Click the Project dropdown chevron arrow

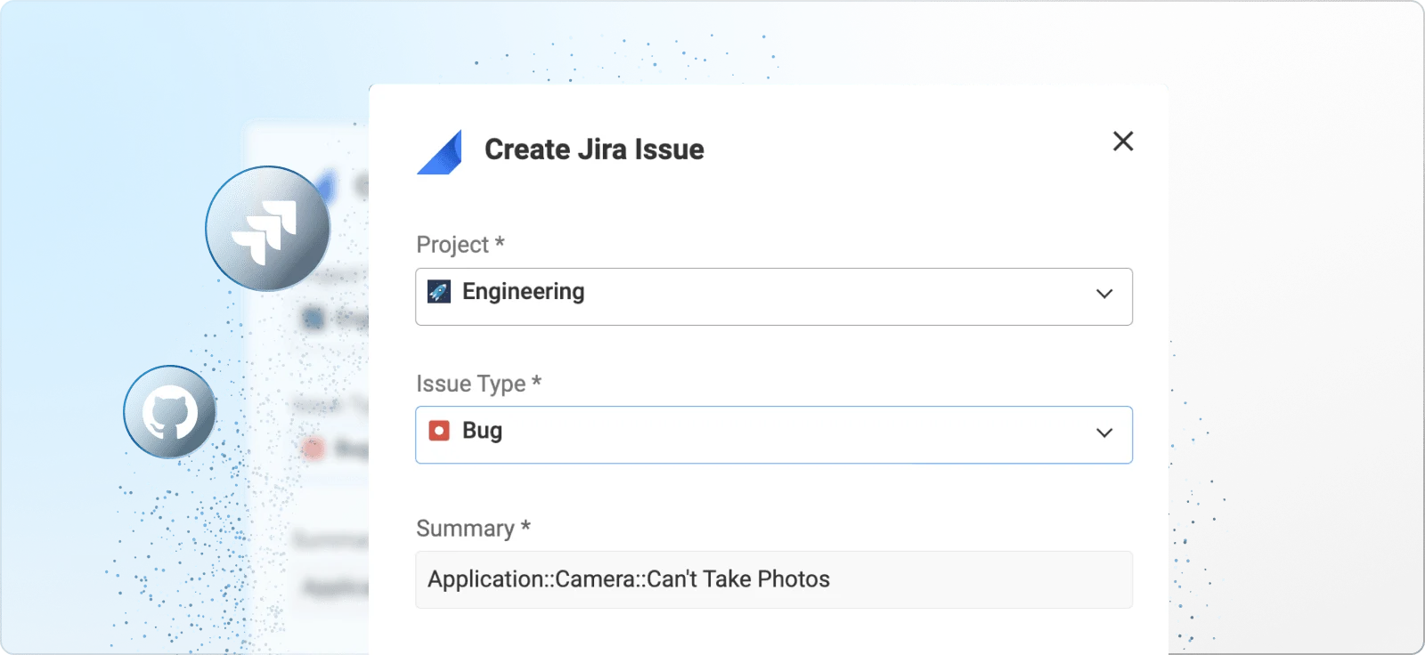[x=1104, y=294]
